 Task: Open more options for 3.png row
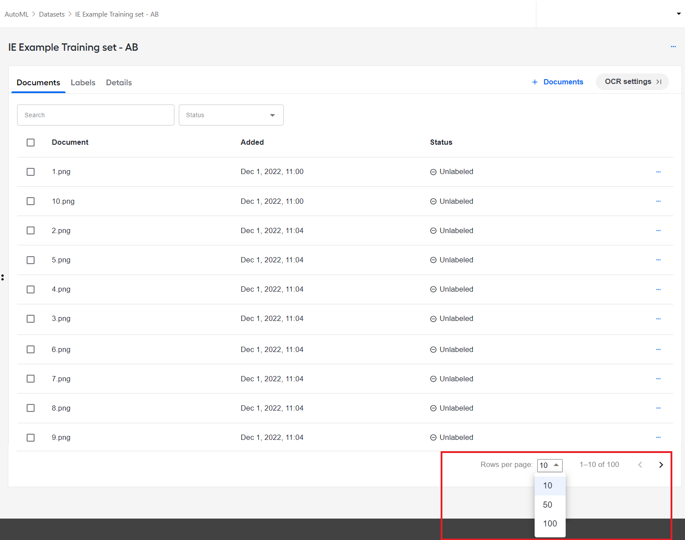658,319
